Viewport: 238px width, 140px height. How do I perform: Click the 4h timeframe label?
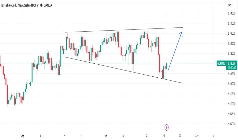(41, 5)
